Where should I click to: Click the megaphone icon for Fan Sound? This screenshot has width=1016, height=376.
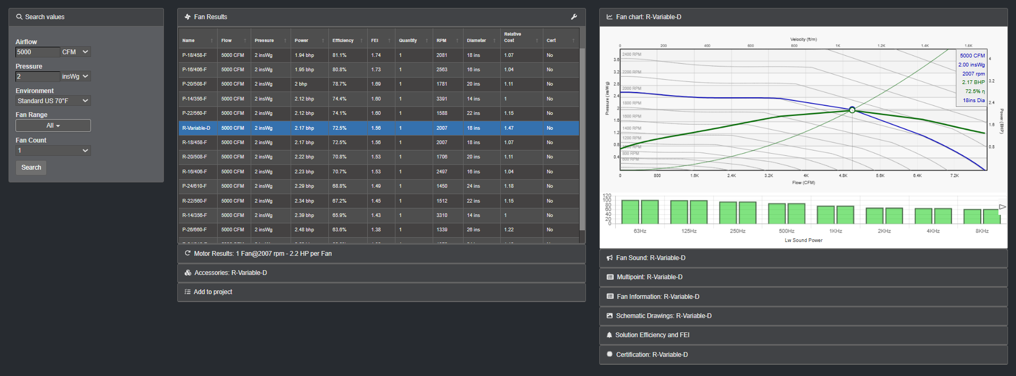(609, 258)
